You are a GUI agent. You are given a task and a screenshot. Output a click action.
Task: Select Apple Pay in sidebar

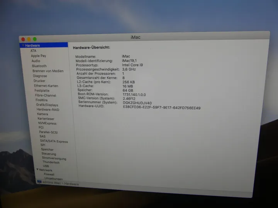(x=39, y=56)
